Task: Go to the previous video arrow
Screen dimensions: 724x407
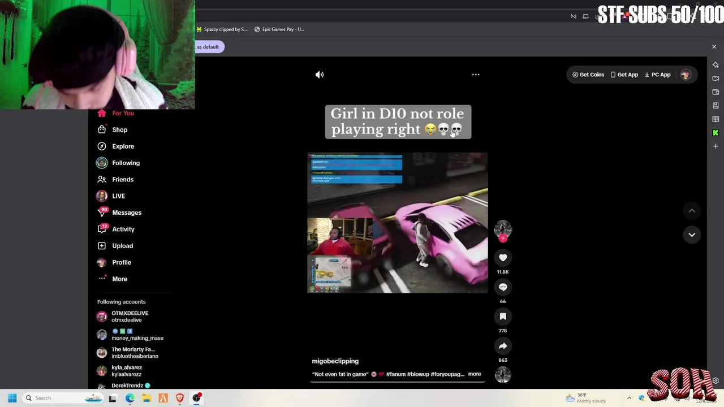Action: [x=692, y=210]
